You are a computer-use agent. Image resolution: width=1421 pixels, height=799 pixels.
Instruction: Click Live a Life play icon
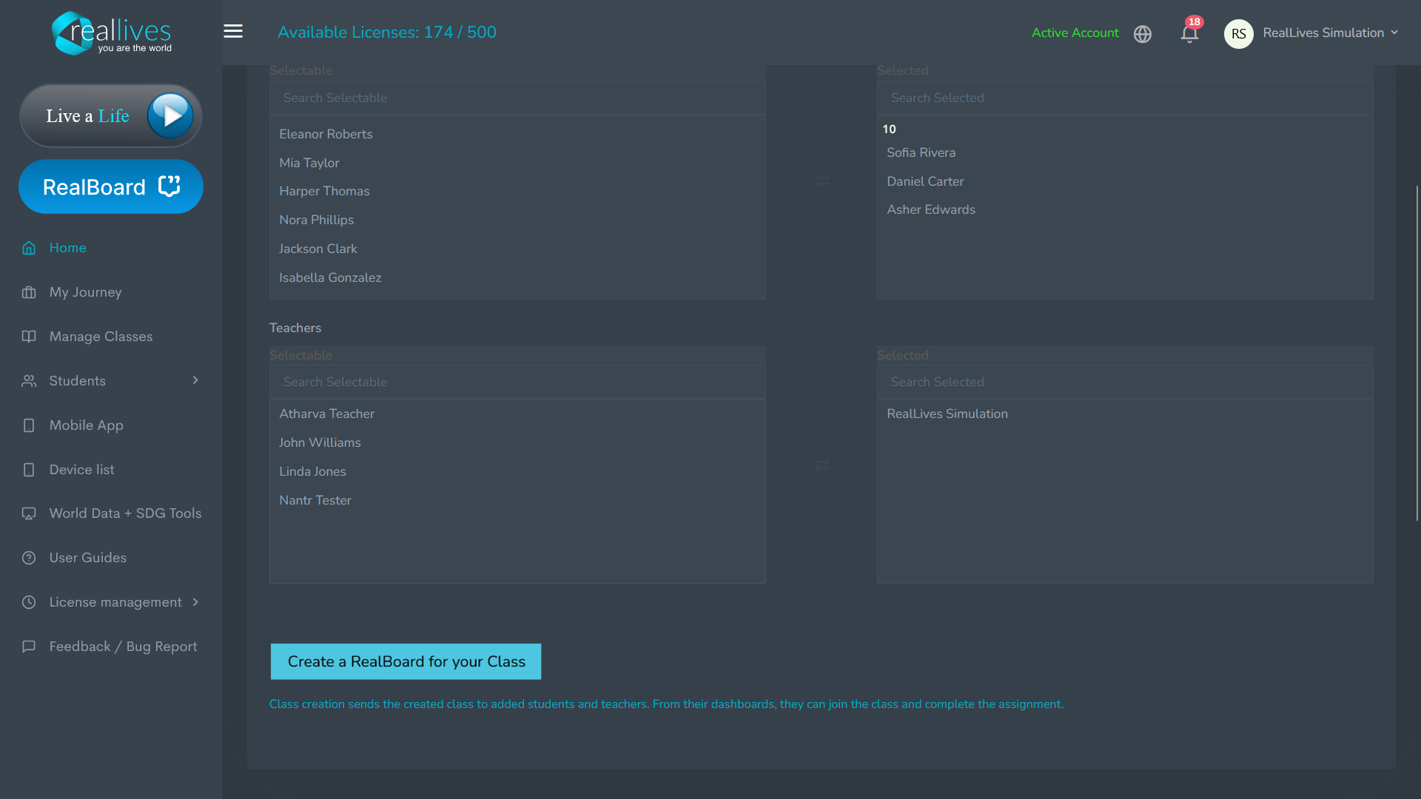pos(170,115)
